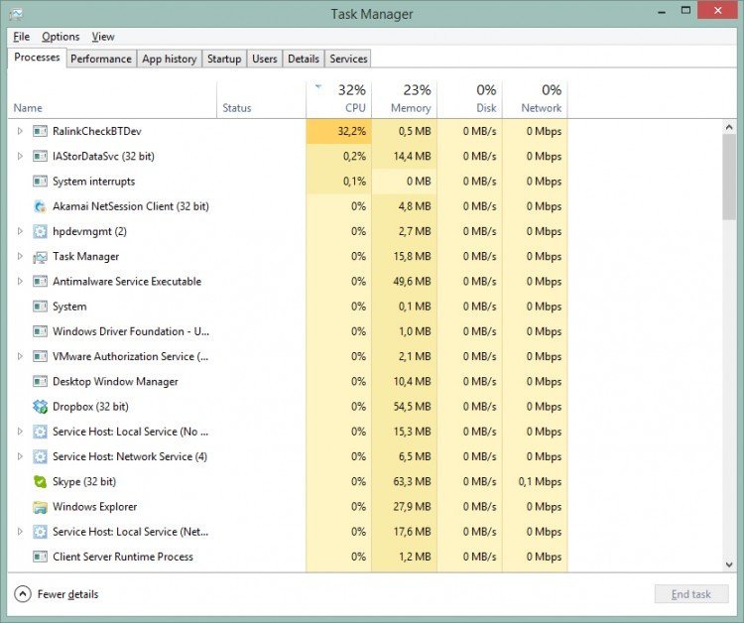
Task: Click the Dropbox process icon
Action: click(x=40, y=407)
